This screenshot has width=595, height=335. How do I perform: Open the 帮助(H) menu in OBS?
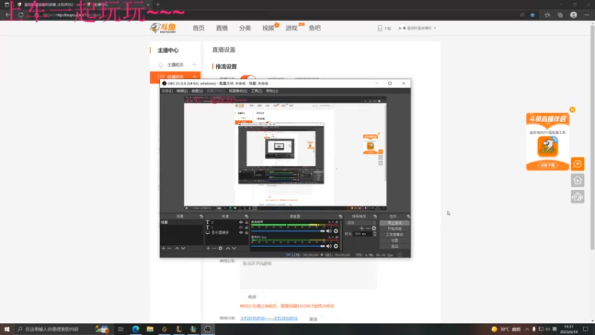coord(271,91)
